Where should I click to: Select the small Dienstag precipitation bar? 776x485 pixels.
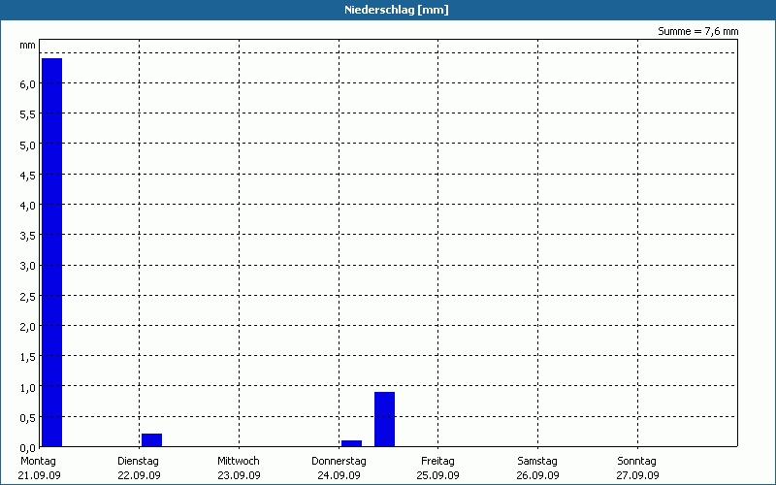pyautogui.click(x=152, y=440)
